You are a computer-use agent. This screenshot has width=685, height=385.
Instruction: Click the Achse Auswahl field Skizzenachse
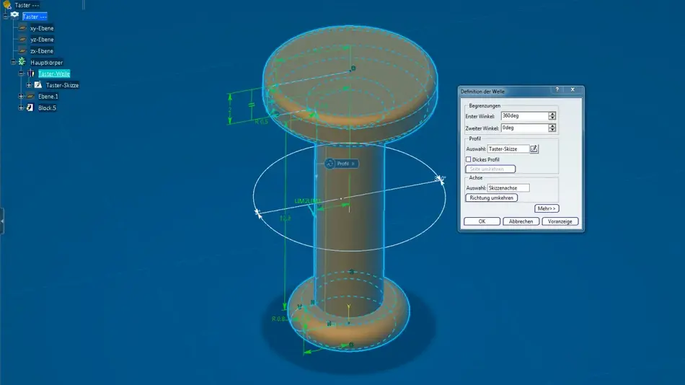pyautogui.click(x=508, y=188)
